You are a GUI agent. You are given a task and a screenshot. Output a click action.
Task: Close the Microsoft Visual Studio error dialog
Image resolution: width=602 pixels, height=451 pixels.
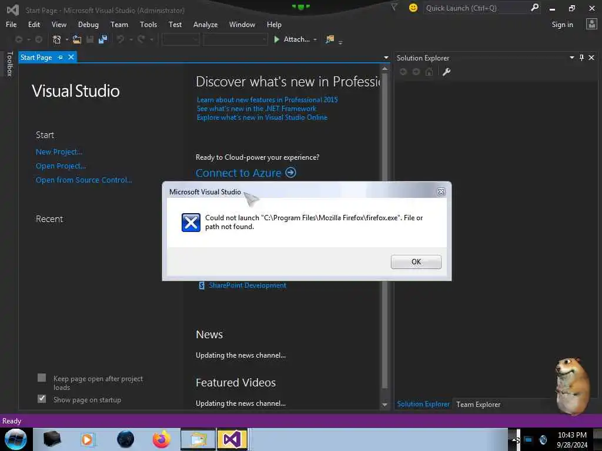(x=441, y=192)
